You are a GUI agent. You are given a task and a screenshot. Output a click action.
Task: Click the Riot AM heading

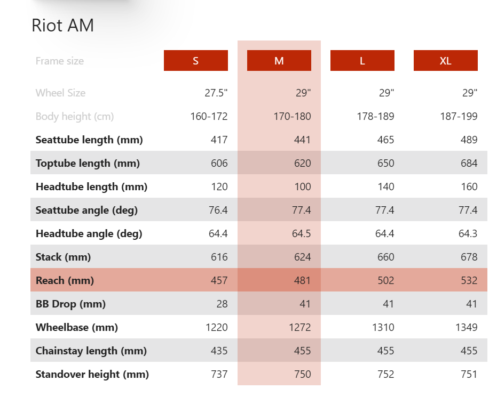(63, 25)
